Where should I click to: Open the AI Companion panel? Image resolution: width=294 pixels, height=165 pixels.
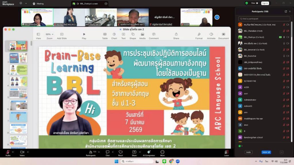[148, 152]
